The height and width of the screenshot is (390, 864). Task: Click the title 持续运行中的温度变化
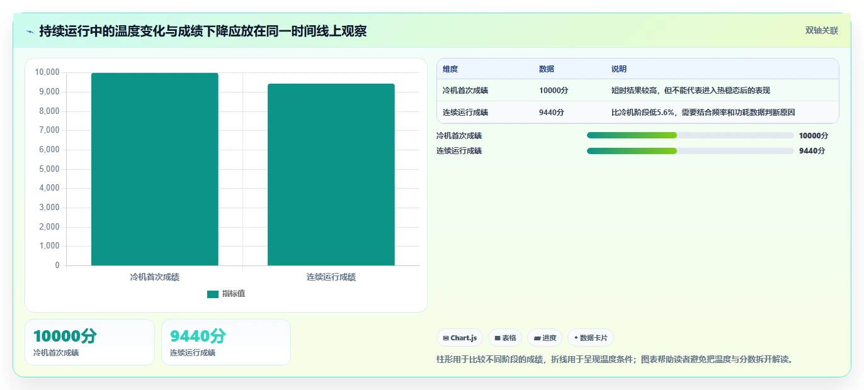point(203,31)
